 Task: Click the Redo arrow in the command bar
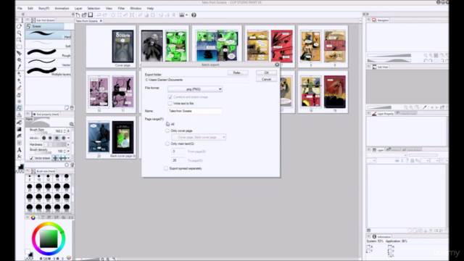coord(104,15)
